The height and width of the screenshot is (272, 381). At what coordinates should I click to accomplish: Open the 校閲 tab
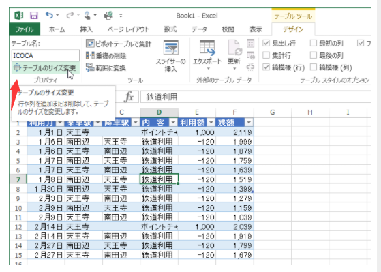[228, 29]
